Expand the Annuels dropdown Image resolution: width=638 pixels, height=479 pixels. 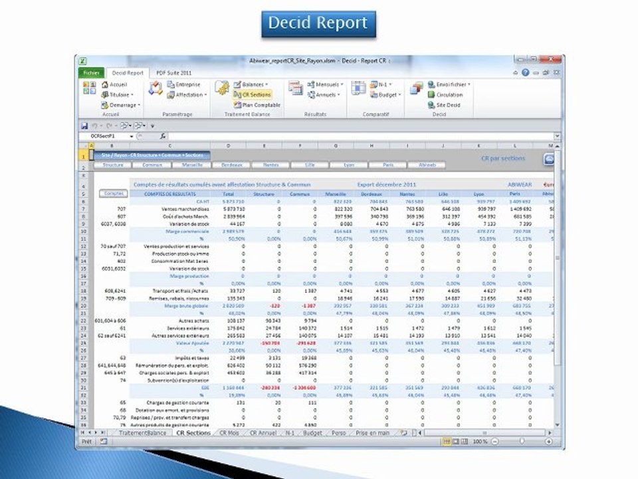(324, 94)
